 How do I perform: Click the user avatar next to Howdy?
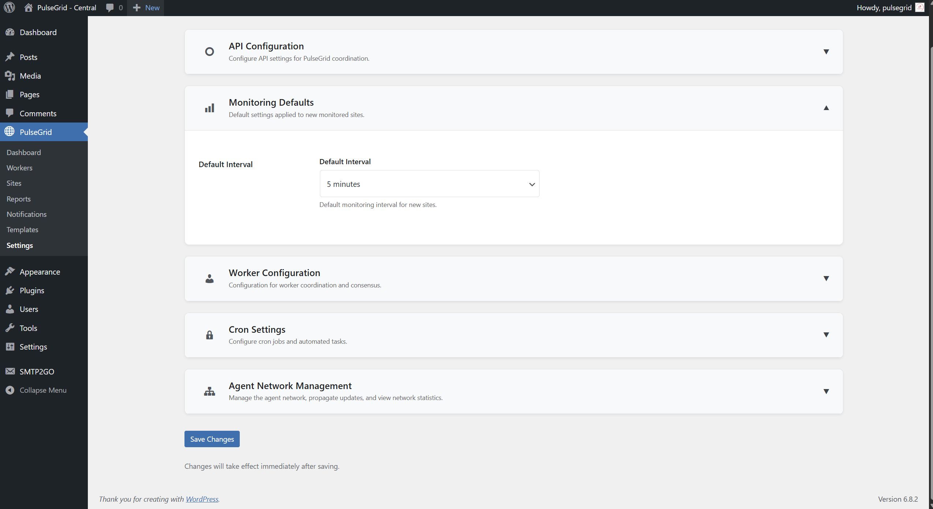919,7
